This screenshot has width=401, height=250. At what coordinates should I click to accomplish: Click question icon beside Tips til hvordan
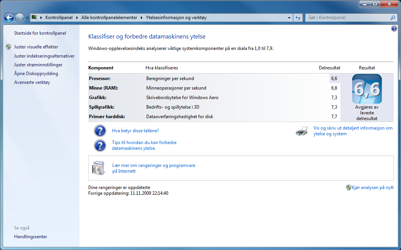100,146
